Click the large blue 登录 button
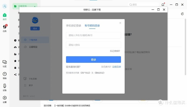 pyautogui.click(x=93, y=59)
